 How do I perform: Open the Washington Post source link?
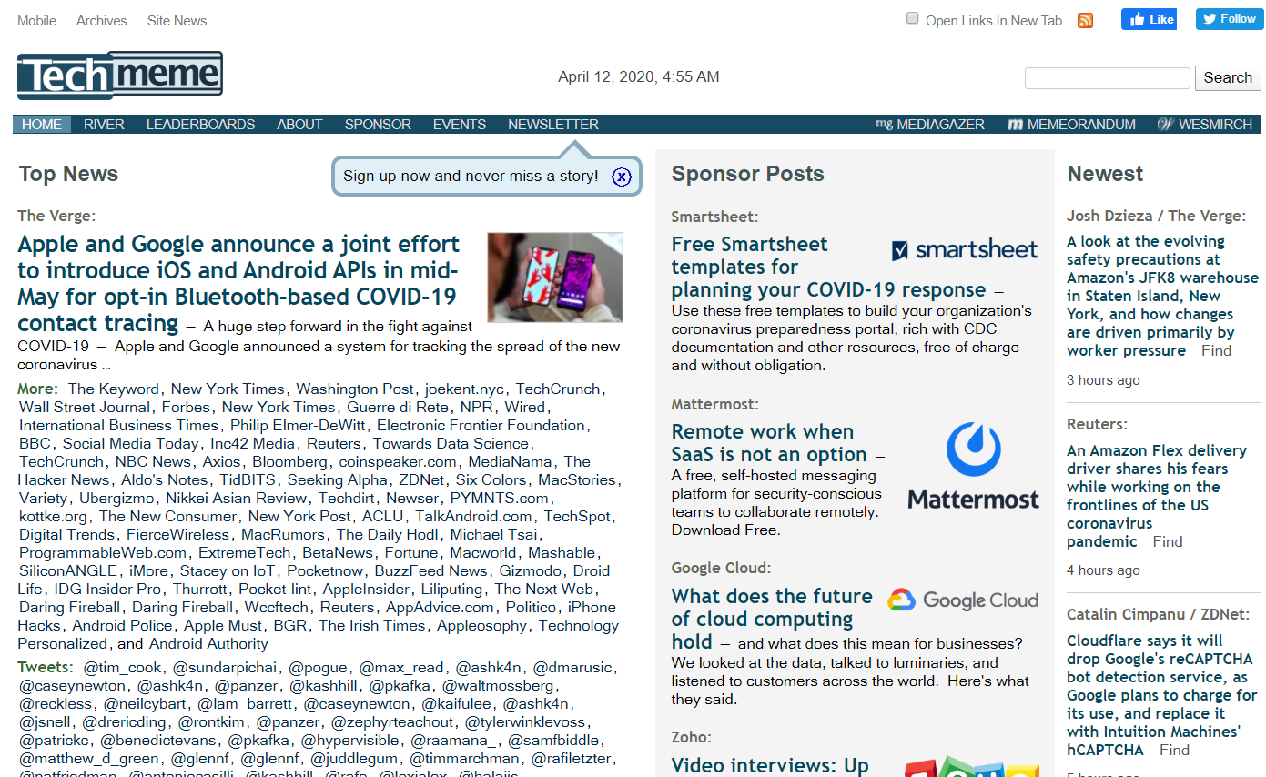pos(355,388)
